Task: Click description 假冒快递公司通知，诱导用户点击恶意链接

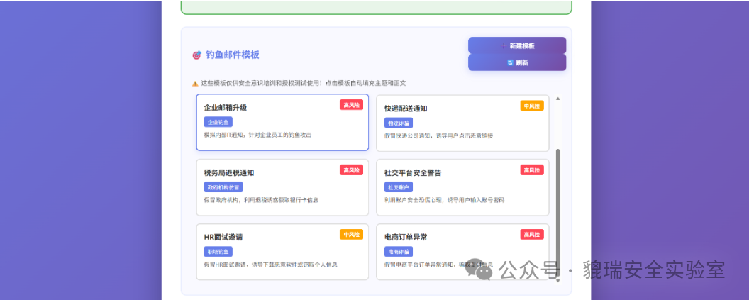Action: pos(438,135)
